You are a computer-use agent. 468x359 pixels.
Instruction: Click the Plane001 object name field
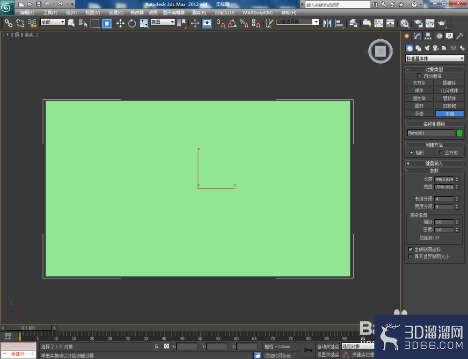click(x=431, y=133)
